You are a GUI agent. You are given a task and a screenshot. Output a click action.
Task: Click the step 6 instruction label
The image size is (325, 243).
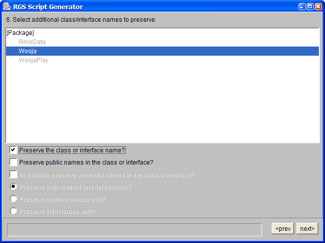[x=81, y=20]
